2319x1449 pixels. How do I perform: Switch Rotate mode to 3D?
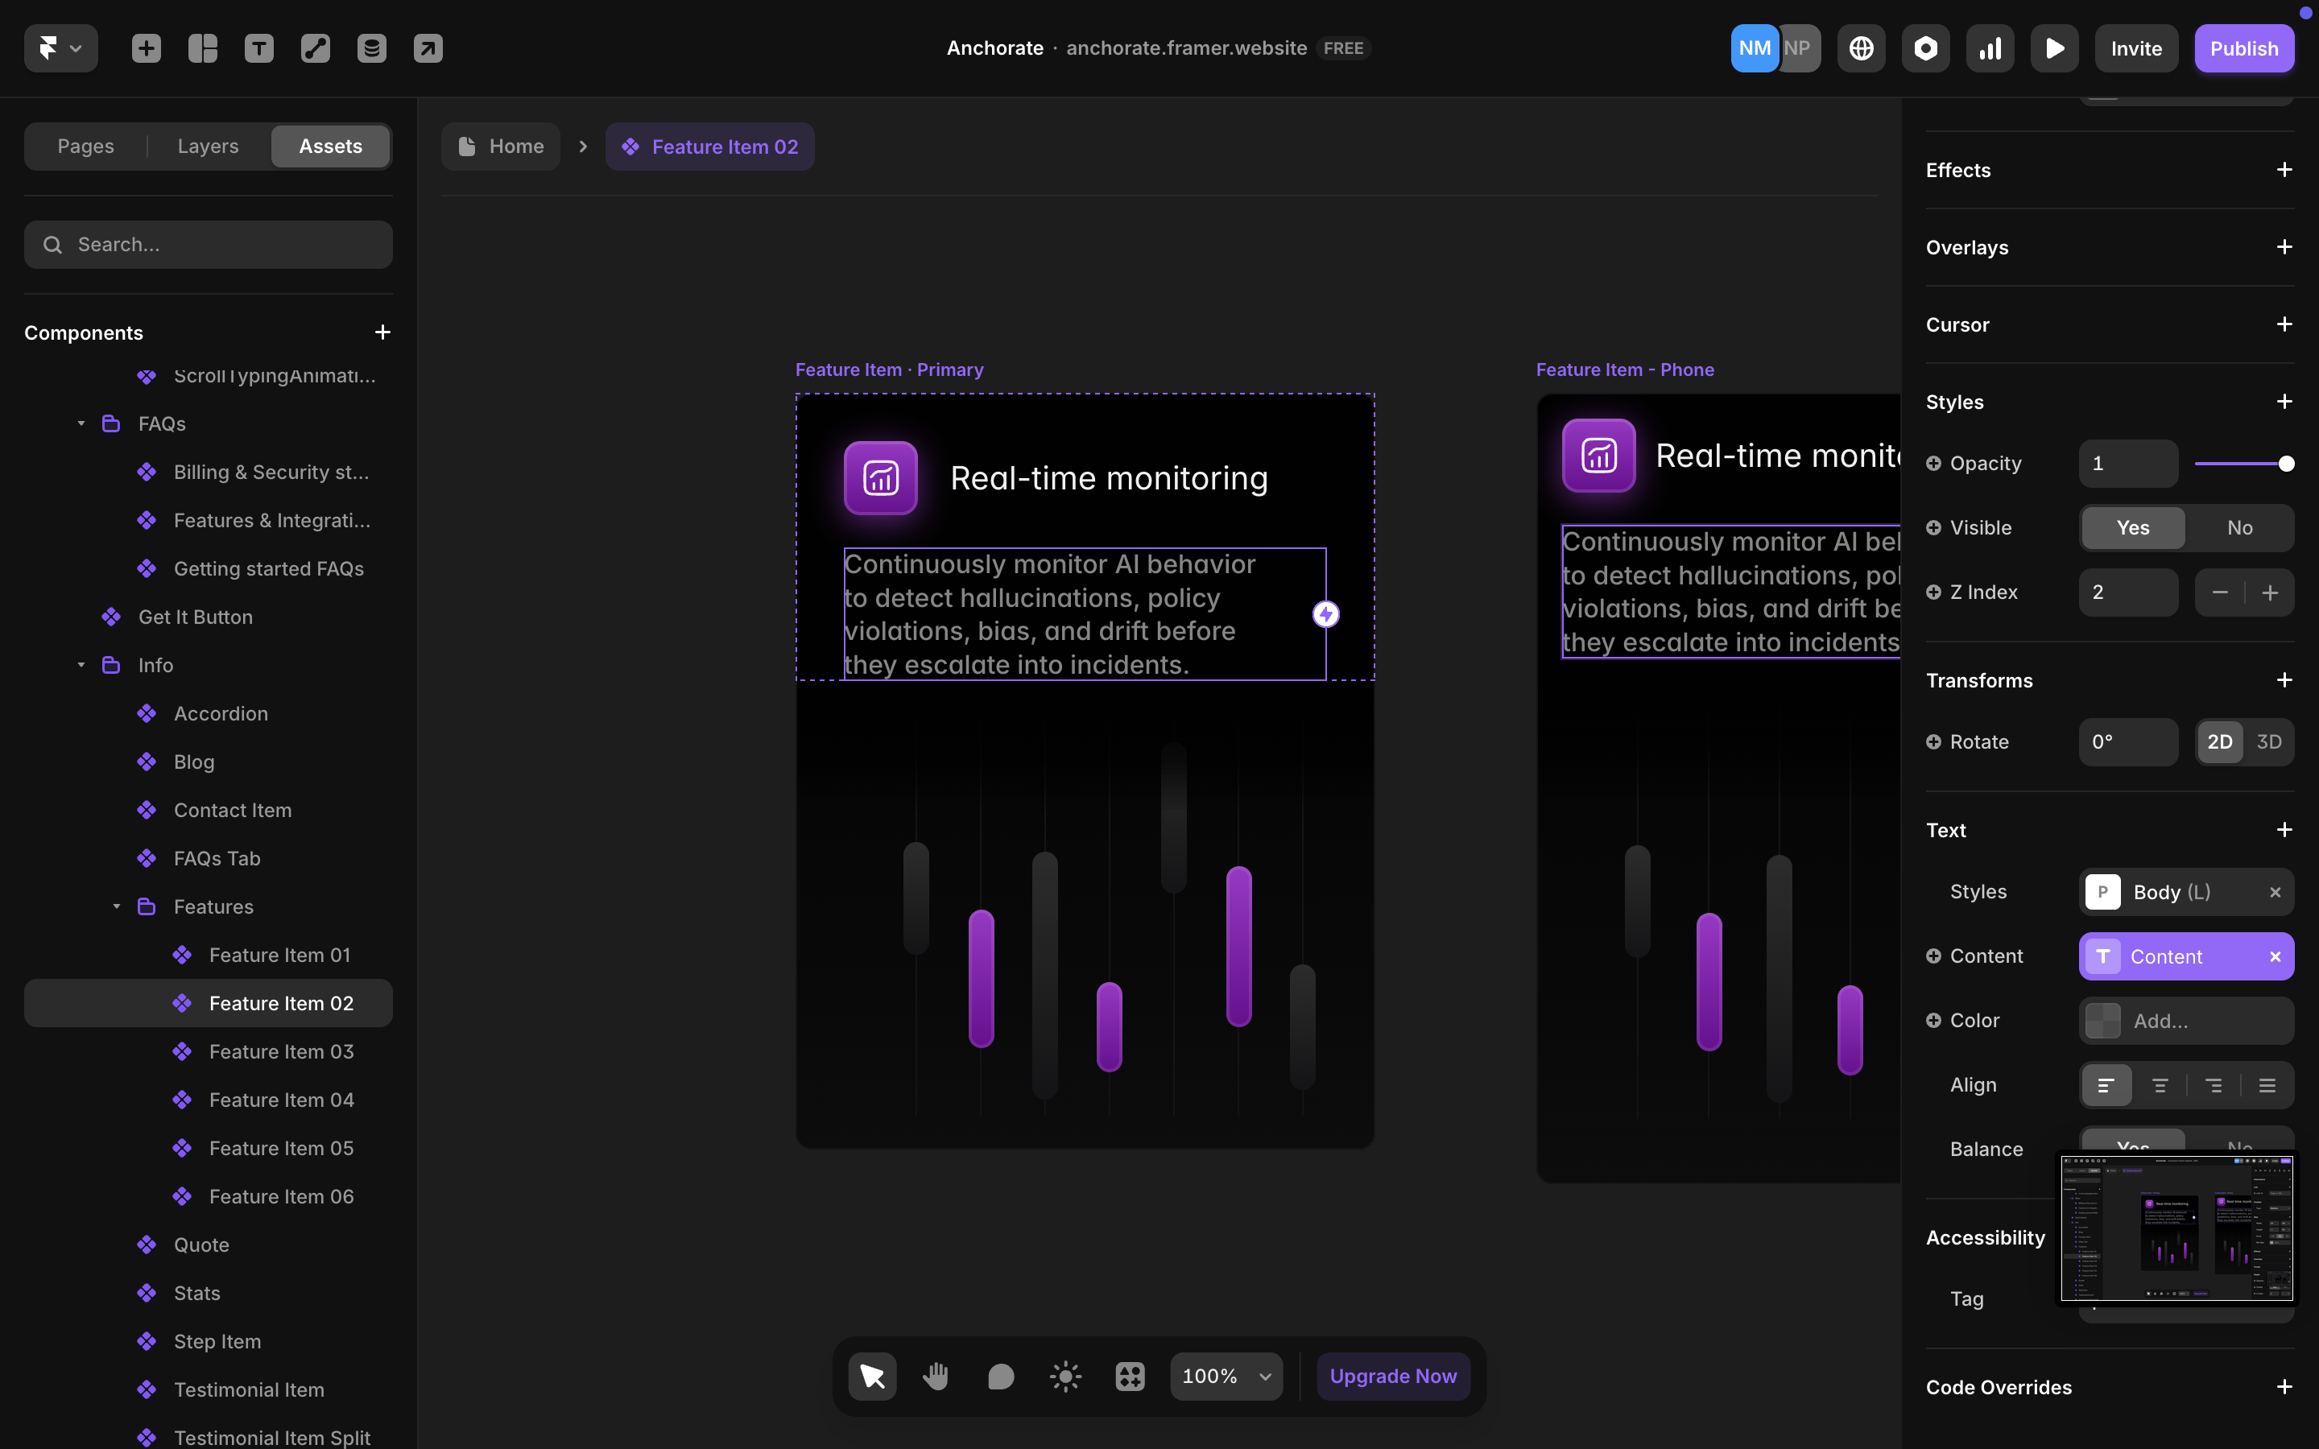click(2268, 741)
